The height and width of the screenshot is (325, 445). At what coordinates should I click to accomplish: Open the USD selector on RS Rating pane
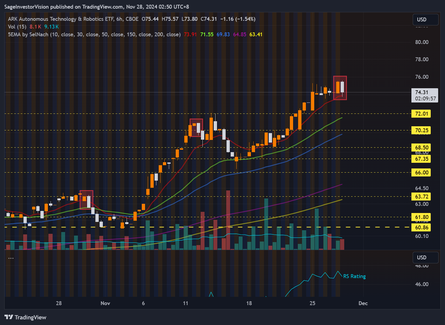click(x=425, y=258)
